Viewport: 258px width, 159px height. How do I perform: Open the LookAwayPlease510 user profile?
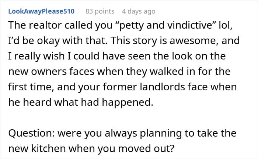click(x=41, y=11)
